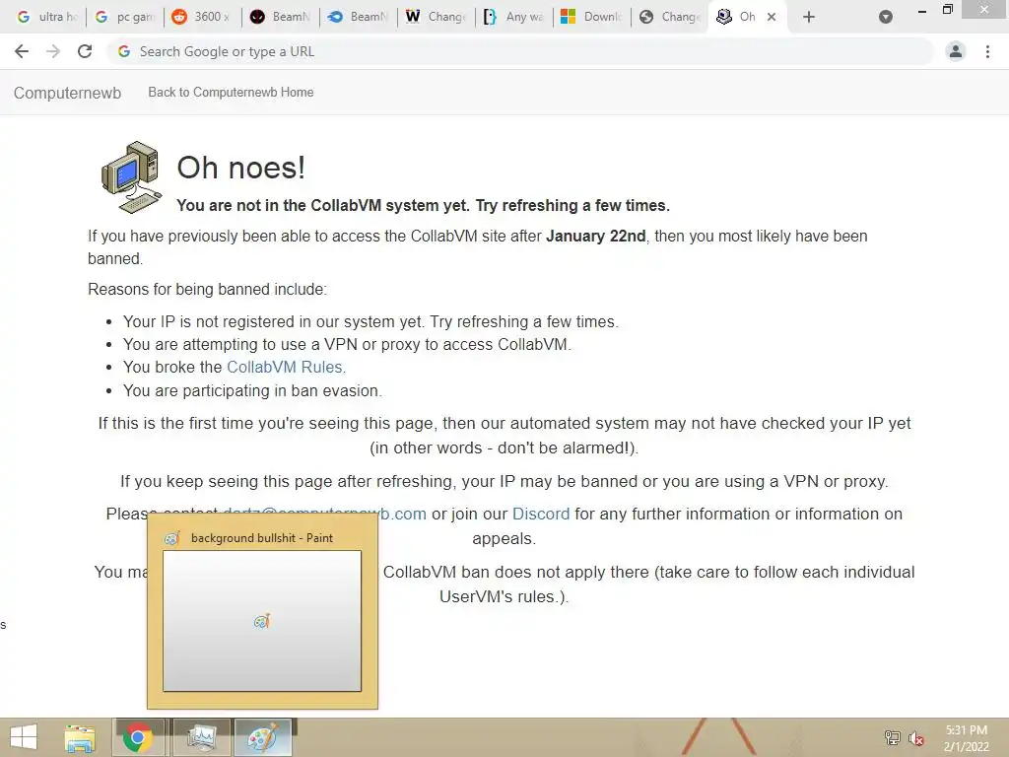Click the Paint window preview thumbnail

(262, 621)
